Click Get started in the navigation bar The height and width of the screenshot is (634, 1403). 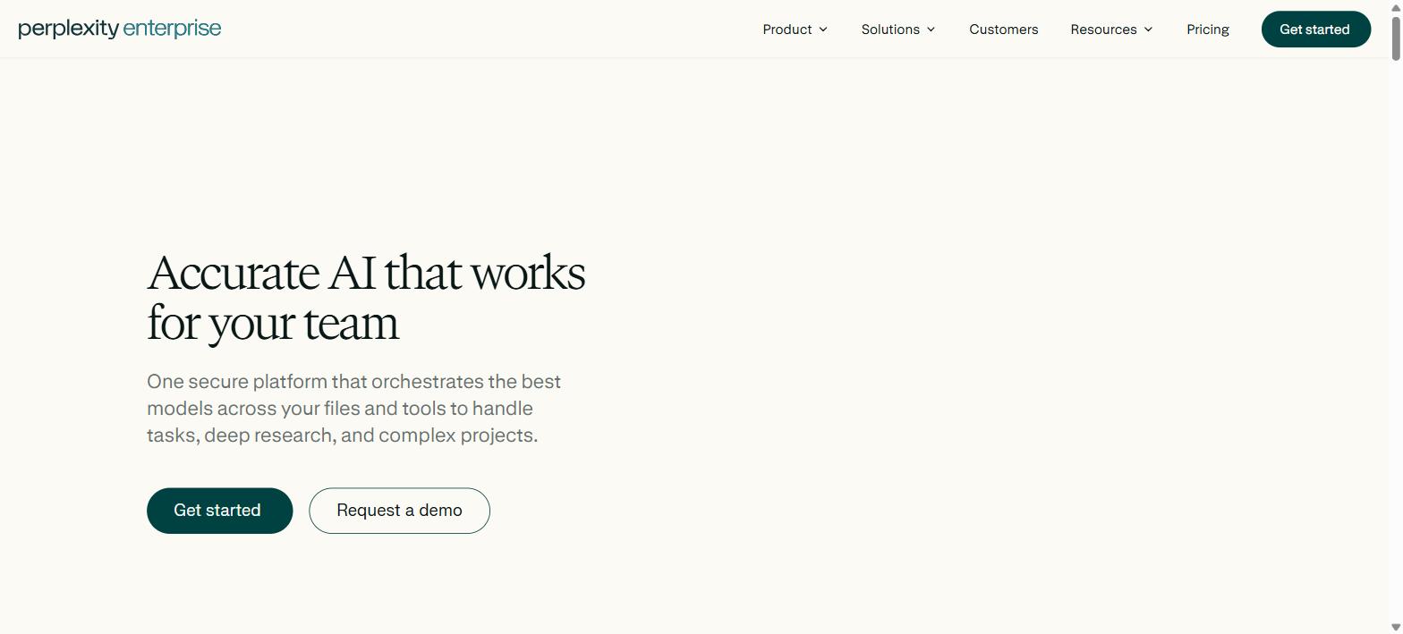point(1316,30)
